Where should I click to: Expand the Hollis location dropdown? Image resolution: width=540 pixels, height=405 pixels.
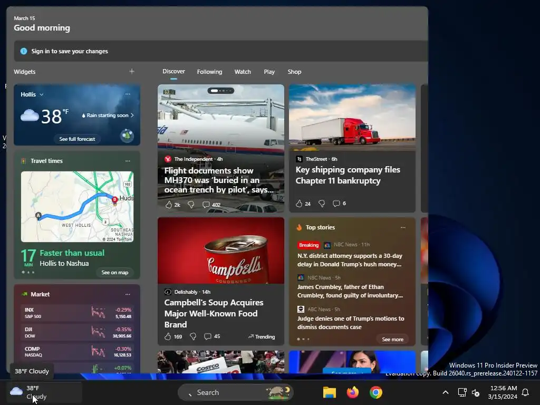point(41,94)
